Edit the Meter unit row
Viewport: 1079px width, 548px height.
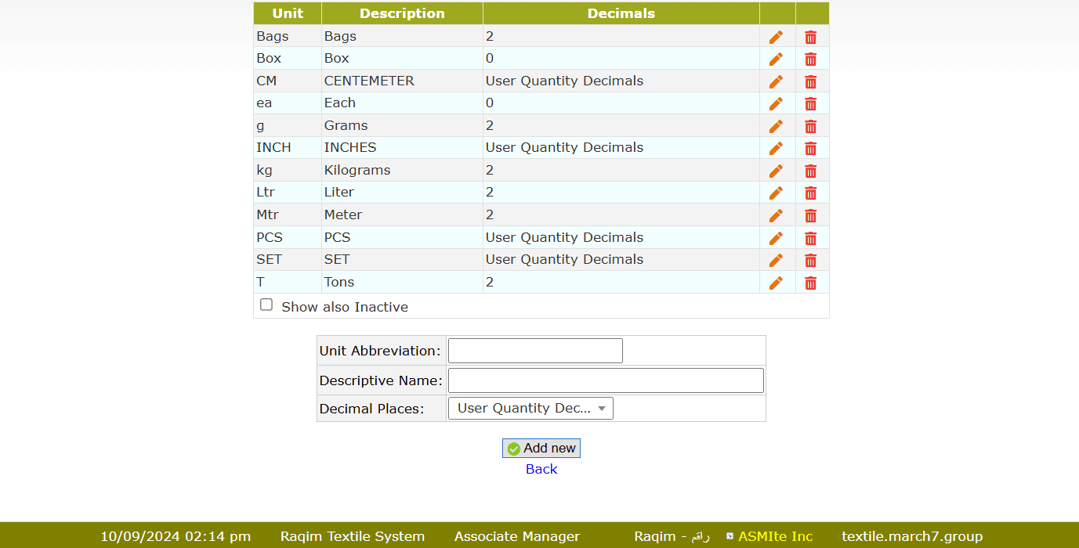coord(776,215)
